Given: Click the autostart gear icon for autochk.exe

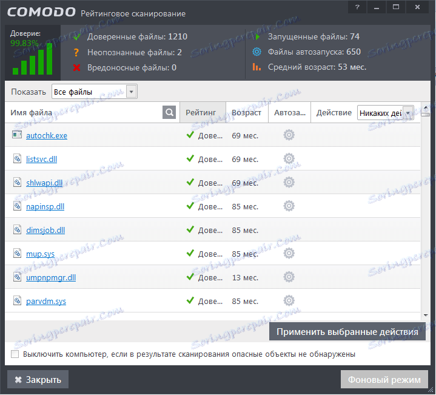Looking at the screenshot, I should (x=289, y=135).
